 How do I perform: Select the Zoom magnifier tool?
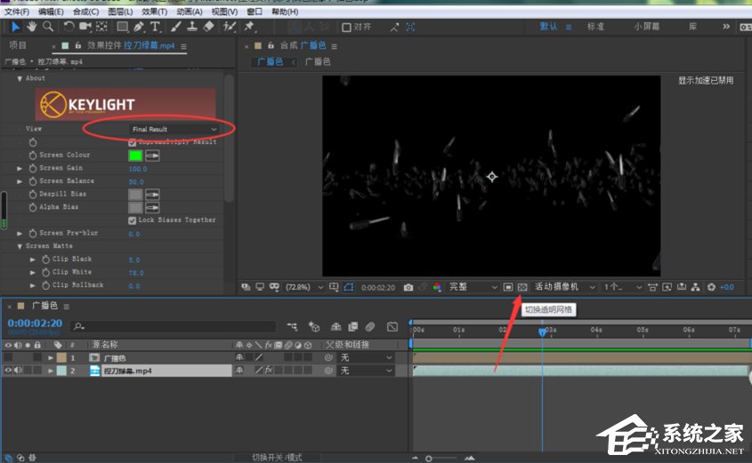click(48, 27)
